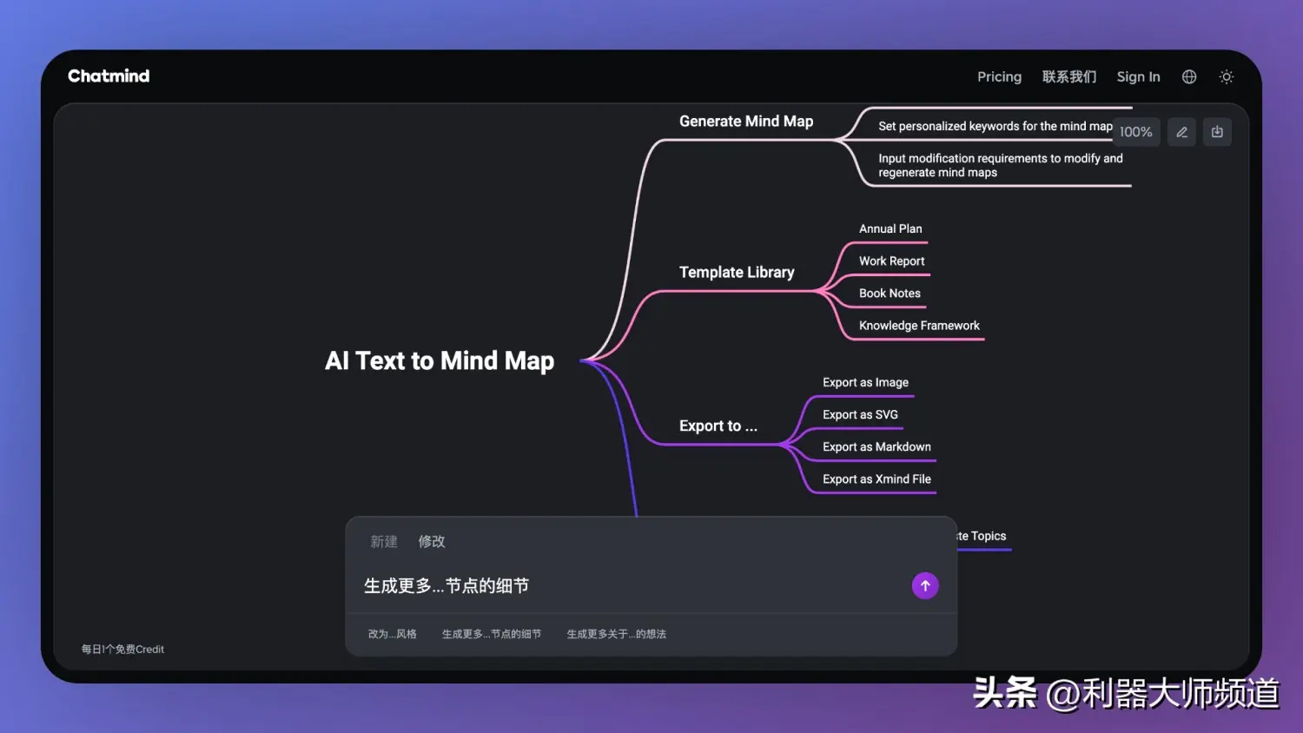Select the Export as Image node

point(865,382)
